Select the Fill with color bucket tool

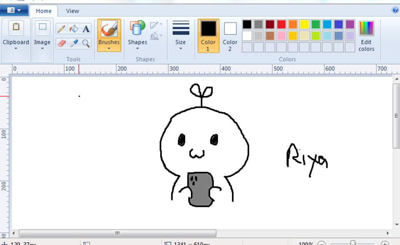click(74, 29)
